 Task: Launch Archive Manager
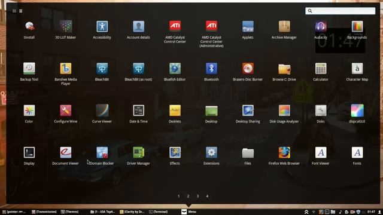[x=284, y=30]
